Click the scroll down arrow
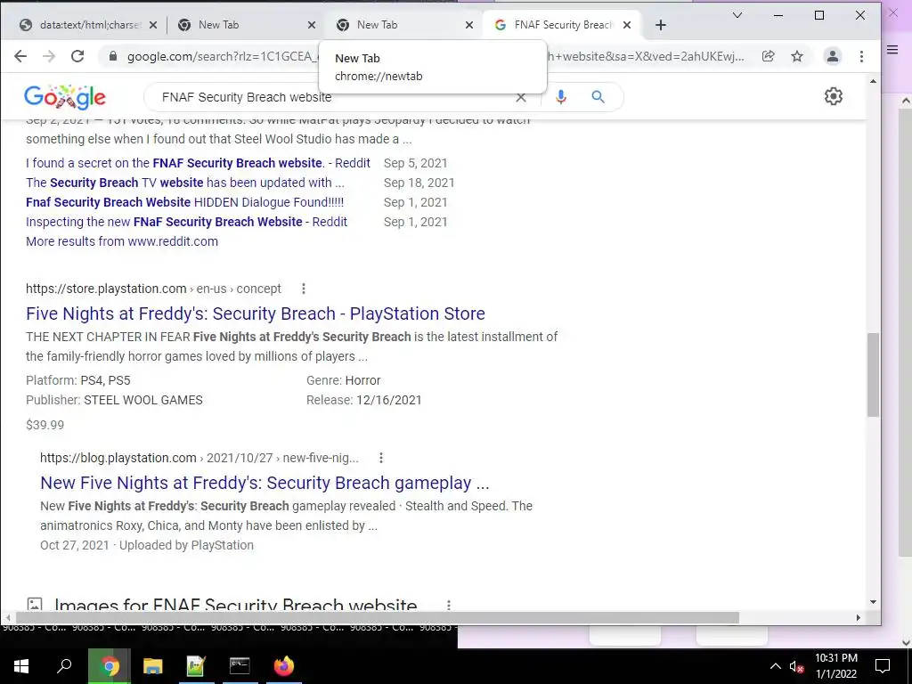This screenshot has height=684, width=912. click(x=873, y=602)
